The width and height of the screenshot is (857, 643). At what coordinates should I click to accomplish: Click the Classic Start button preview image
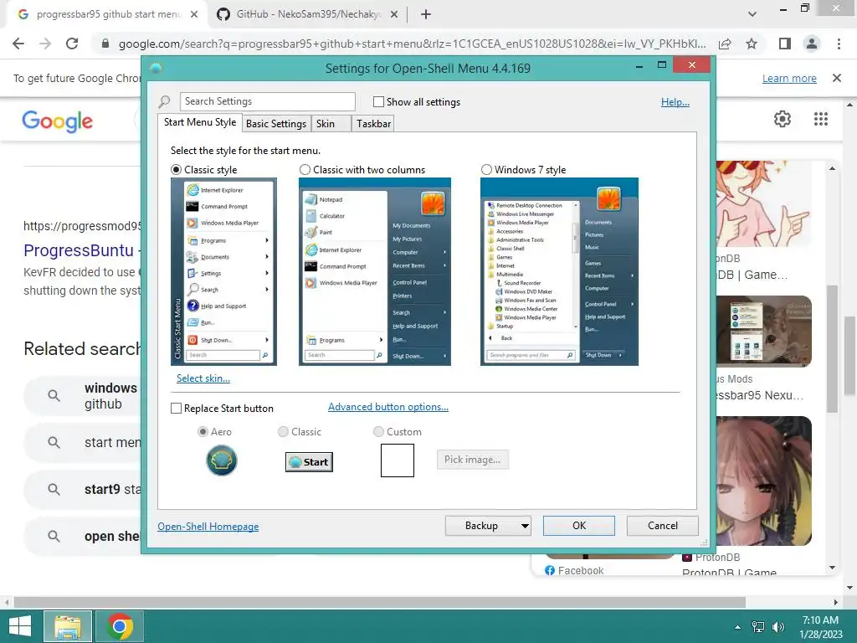pos(309,462)
